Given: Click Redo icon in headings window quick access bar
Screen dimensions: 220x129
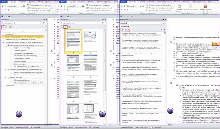Looking at the screenshot, I should (9, 16).
